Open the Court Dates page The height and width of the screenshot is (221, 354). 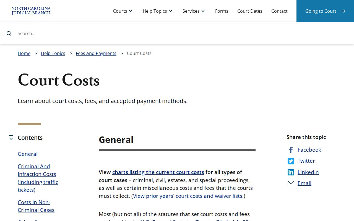pos(250,11)
